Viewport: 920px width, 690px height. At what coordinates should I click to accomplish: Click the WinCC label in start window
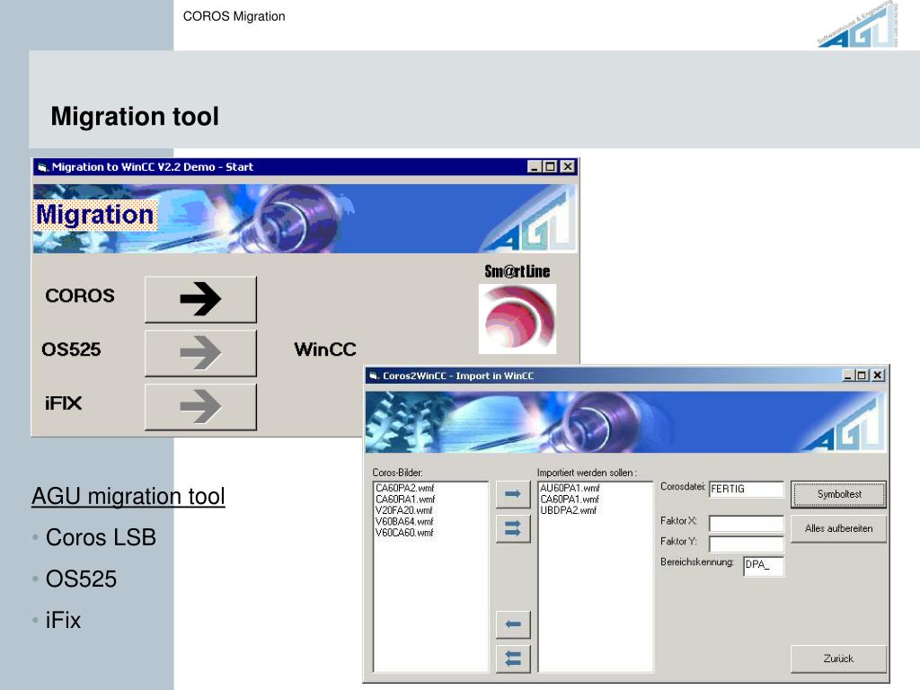pos(325,349)
